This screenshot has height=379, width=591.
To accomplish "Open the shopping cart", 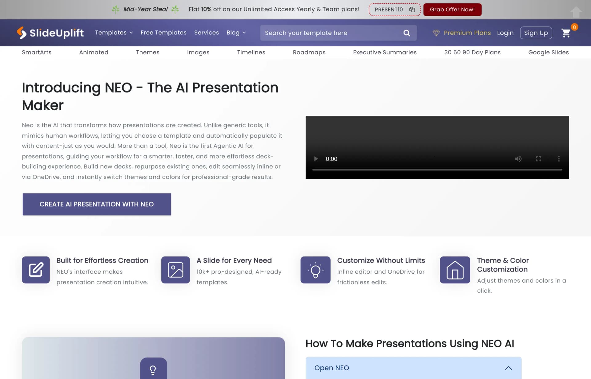I will [x=566, y=33].
